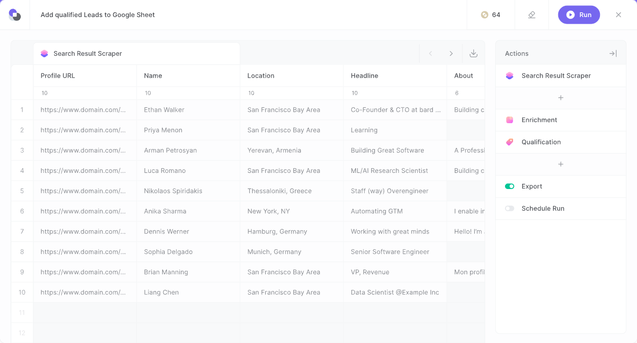This screenshot has height=343, width=637.
Task: Open the Export settings label
Action: click(x=532, y=186)
